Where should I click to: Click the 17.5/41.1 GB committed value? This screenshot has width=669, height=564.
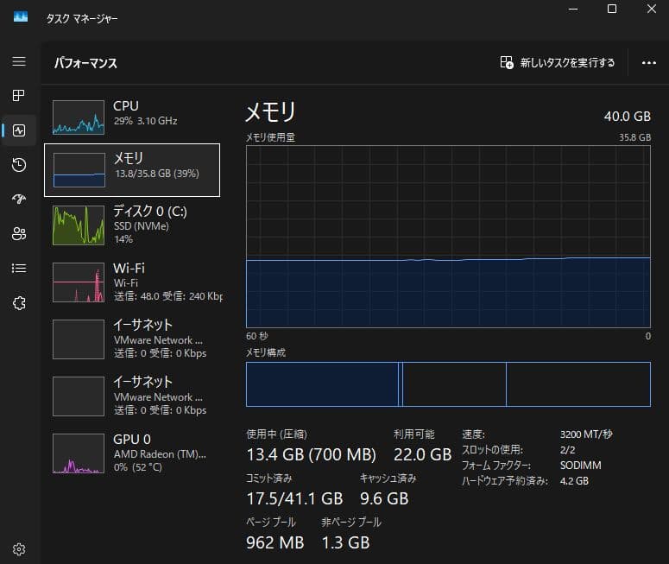(x=295, y=498)
